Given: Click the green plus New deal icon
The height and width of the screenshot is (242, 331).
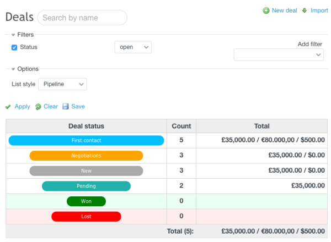Looking at the screenshot, I should (x=266, y=10).
